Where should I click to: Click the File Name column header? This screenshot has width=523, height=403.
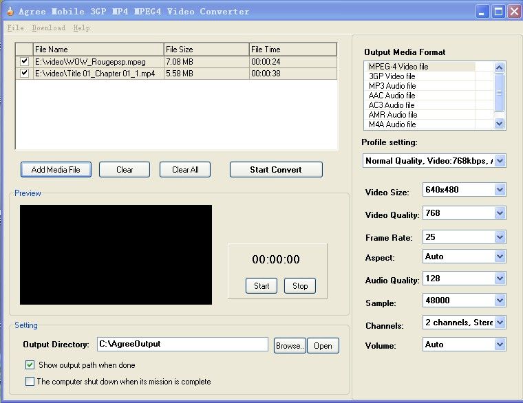(x=98, y=50)
